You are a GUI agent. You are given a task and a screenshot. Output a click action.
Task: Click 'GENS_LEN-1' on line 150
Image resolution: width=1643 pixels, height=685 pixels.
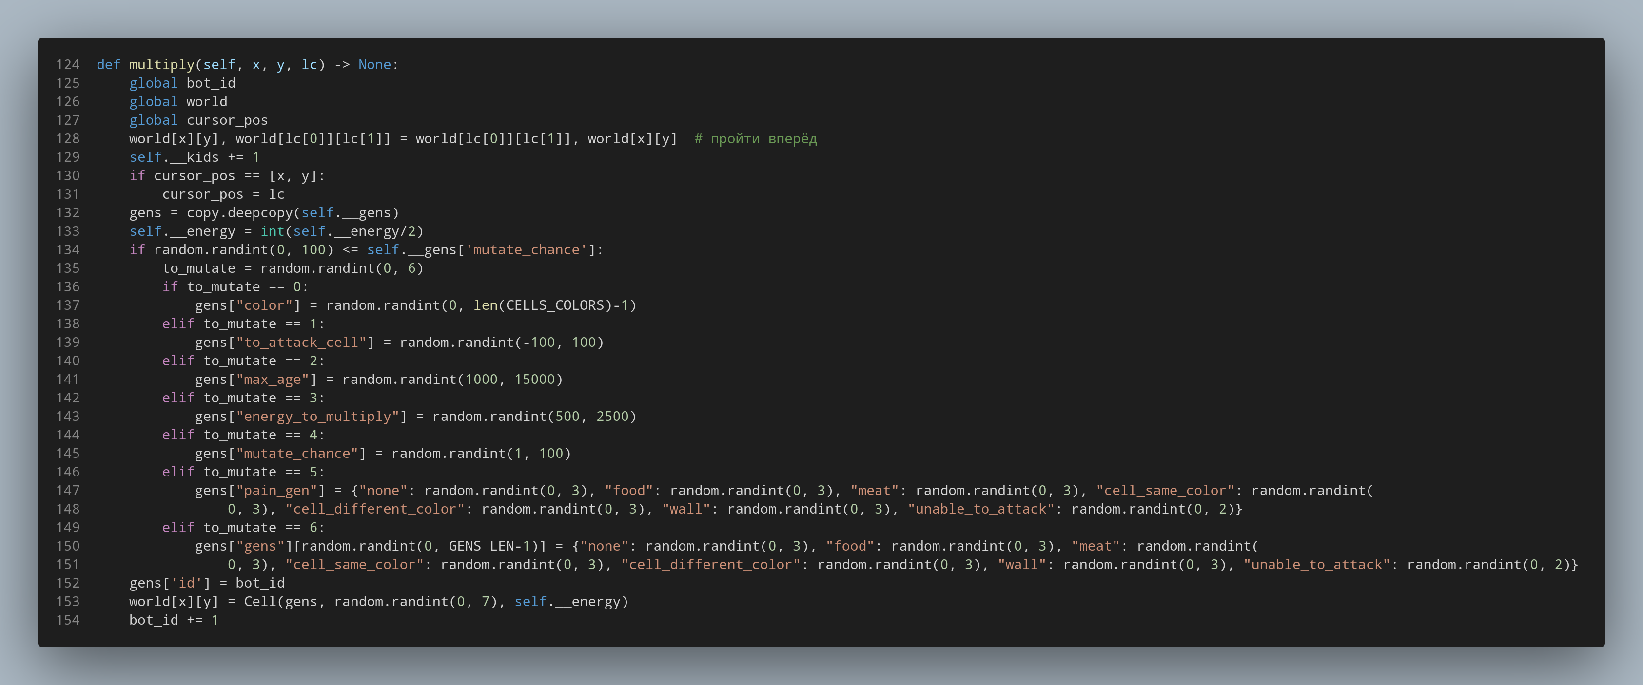pos(489,546)
